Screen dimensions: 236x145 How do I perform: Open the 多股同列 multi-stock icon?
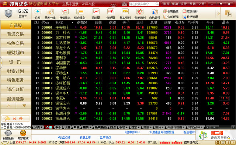140,11
